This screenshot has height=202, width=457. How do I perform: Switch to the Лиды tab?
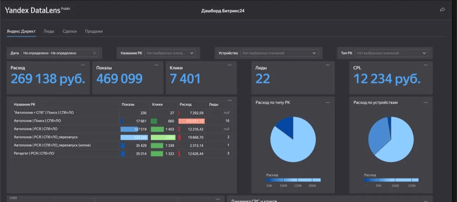pyautogui.click(x=49, y=31)
